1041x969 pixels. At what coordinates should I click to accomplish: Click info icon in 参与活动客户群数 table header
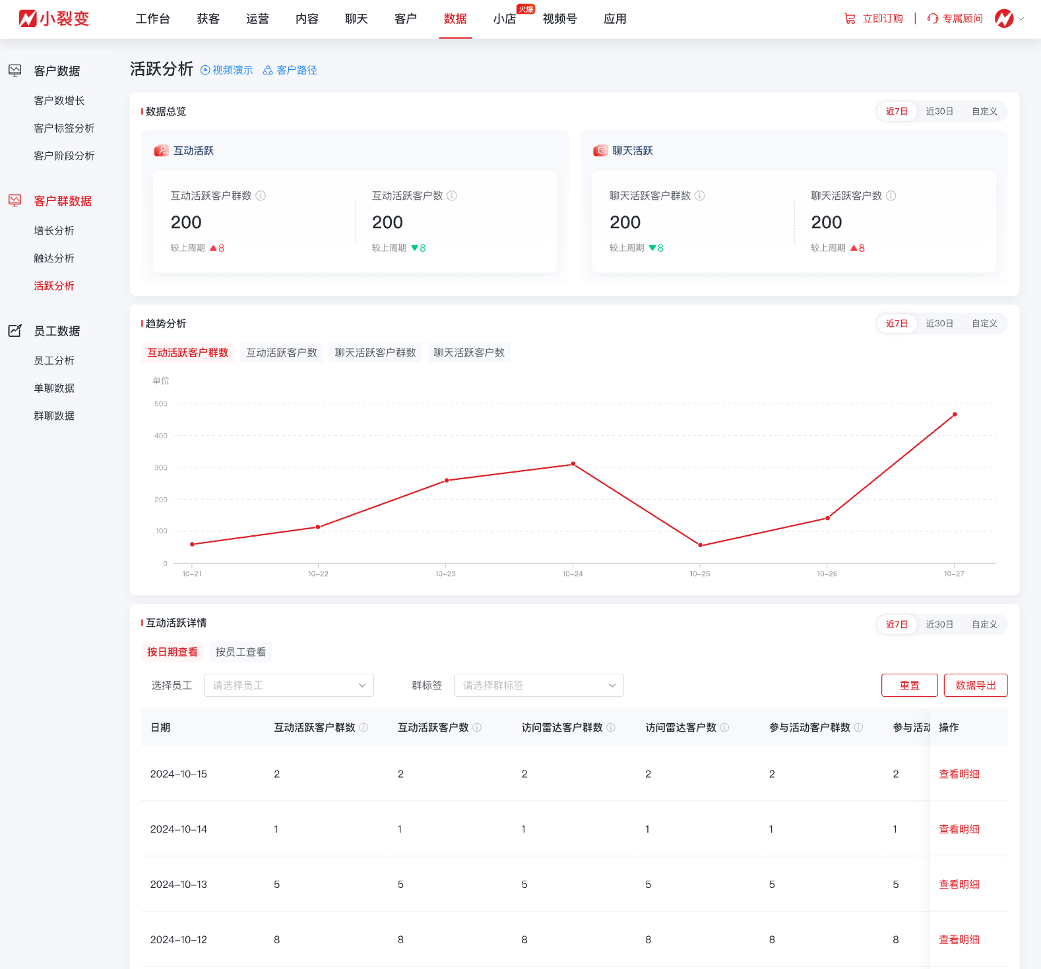click(x=858, y=727)
